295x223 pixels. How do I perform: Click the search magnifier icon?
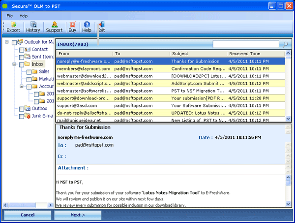285,44
